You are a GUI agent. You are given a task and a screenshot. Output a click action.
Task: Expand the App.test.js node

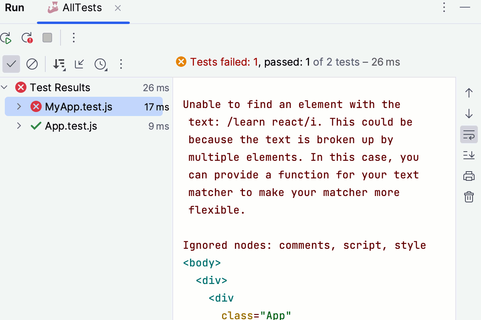tap(18, 126)
